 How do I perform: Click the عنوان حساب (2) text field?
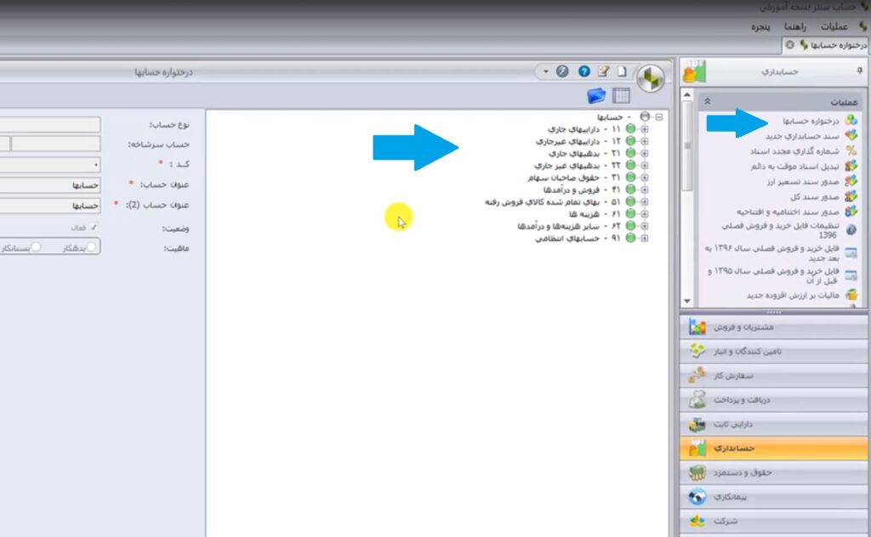coord(50,206)
